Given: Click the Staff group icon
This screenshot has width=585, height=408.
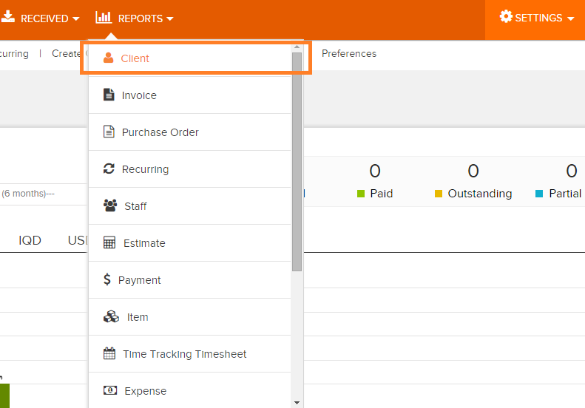Looking at the screenshot, I should coord(110,205).
